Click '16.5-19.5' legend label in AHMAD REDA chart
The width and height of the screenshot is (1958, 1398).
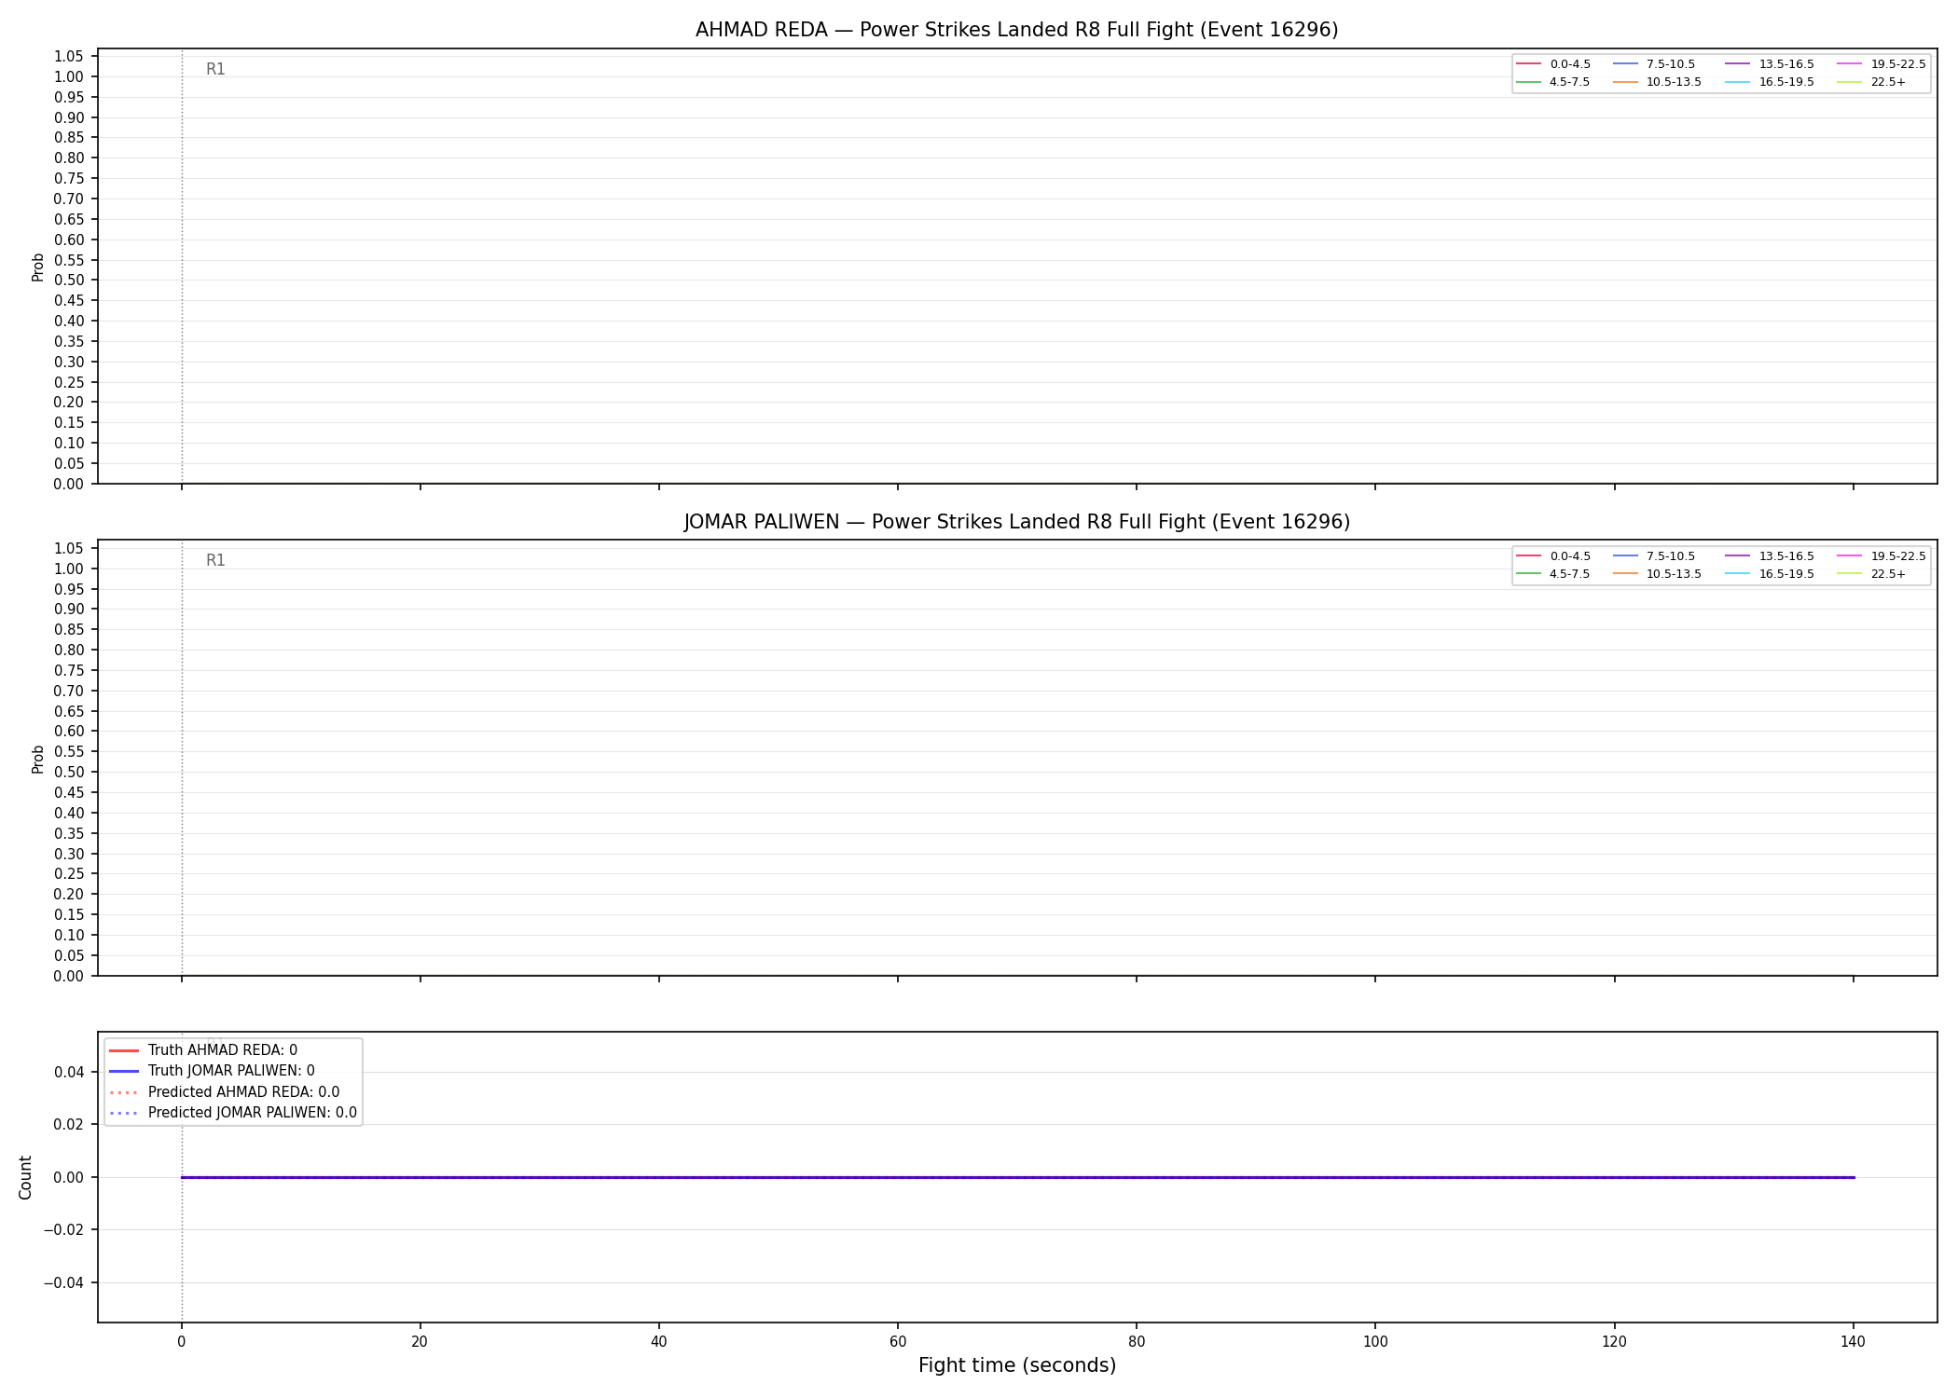pos(1786,82)
